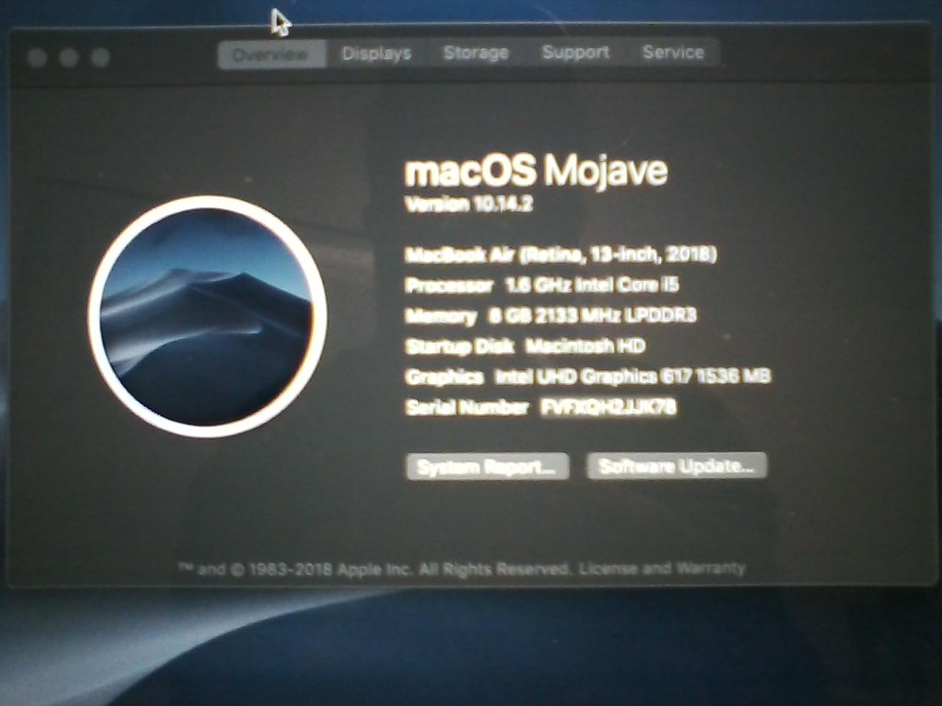942x706 pixels.
Task: Open the Displays tab
Action: point(376,54)
